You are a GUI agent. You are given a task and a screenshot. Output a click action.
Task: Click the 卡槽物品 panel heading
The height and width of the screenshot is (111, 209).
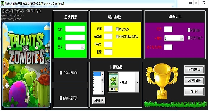tap(116, 67)
